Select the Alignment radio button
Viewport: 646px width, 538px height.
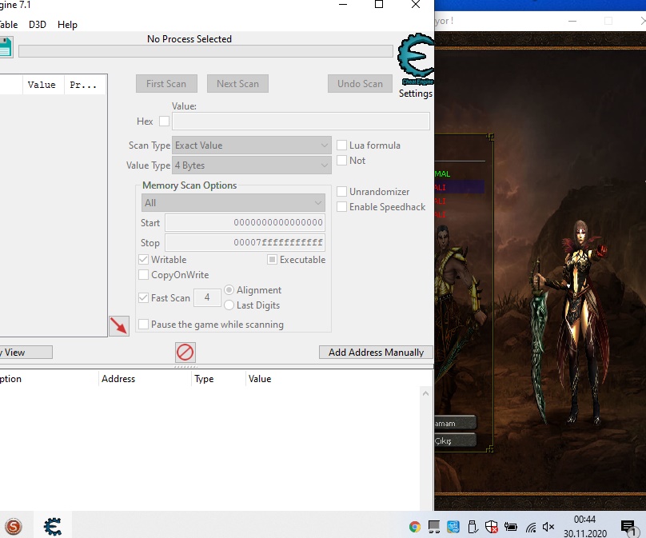[229, 290]
